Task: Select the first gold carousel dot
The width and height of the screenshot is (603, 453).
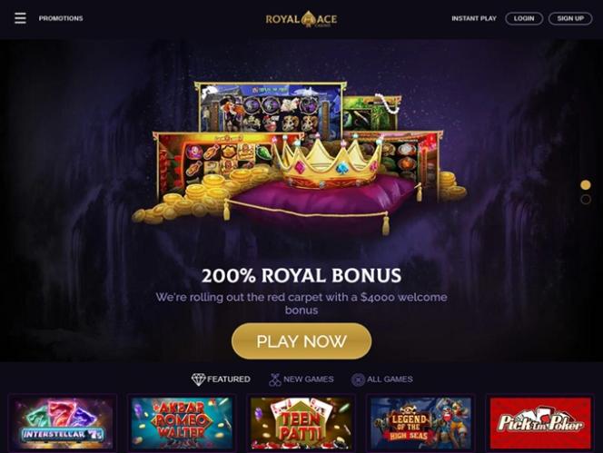Action: [586, 185]
